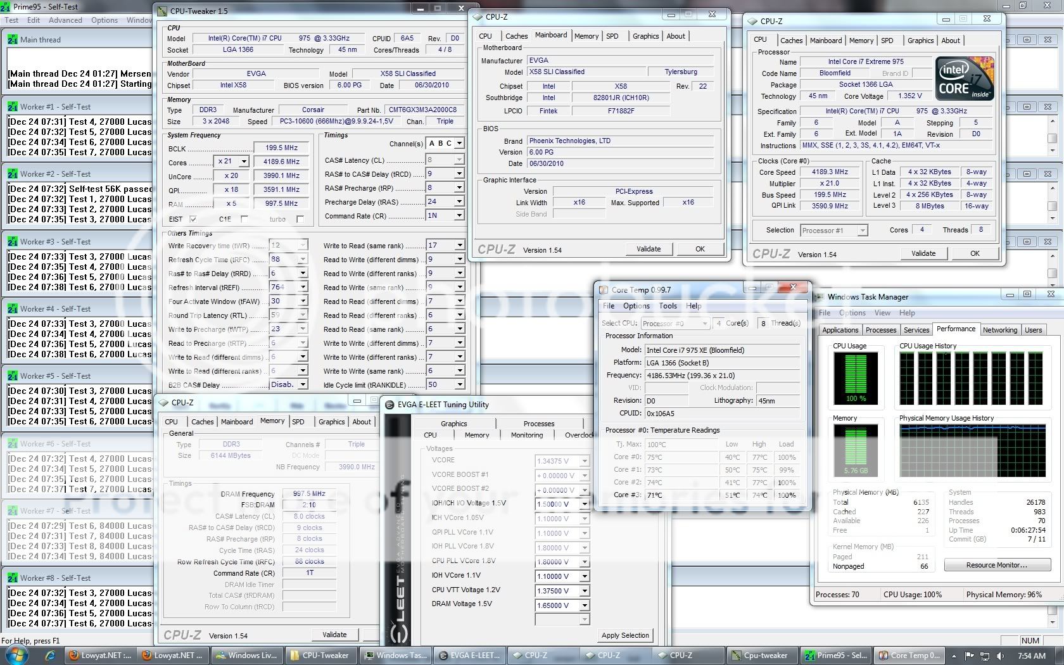Click the volume speaker tray icon
This screenshot has width=1064, height=665.
(x=1000, y=656)
